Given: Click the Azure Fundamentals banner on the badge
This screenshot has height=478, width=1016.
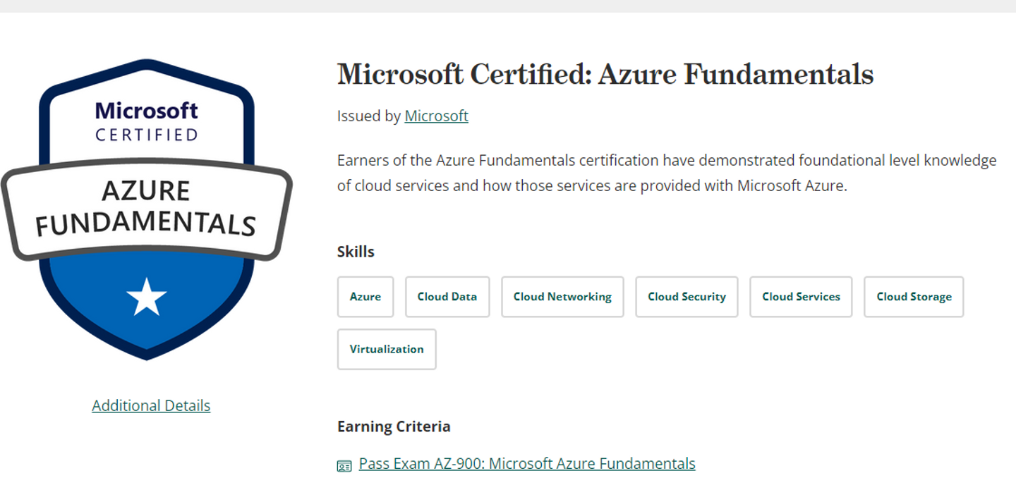Looking at the screenshot, I should pyautogui.click(x=146, y=209).
